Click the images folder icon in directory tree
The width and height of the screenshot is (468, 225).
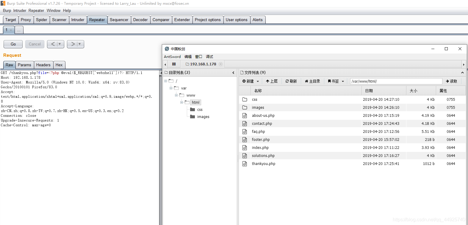tap(192, 117)
